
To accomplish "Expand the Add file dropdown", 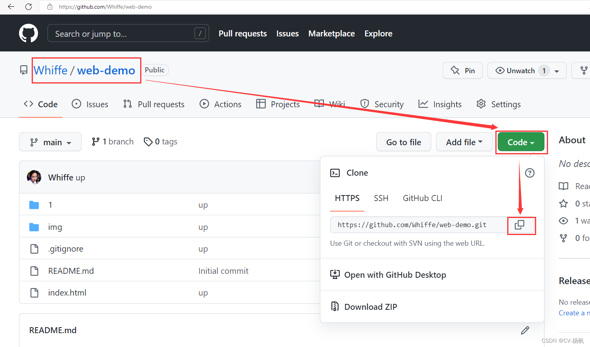I will [464, 142].
